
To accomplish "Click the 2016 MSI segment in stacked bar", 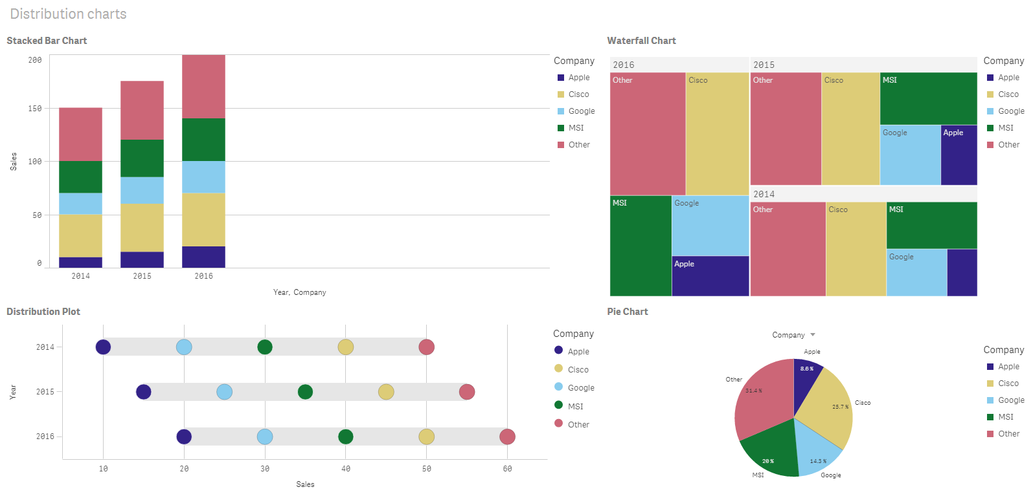I will [x=203, y=140].
